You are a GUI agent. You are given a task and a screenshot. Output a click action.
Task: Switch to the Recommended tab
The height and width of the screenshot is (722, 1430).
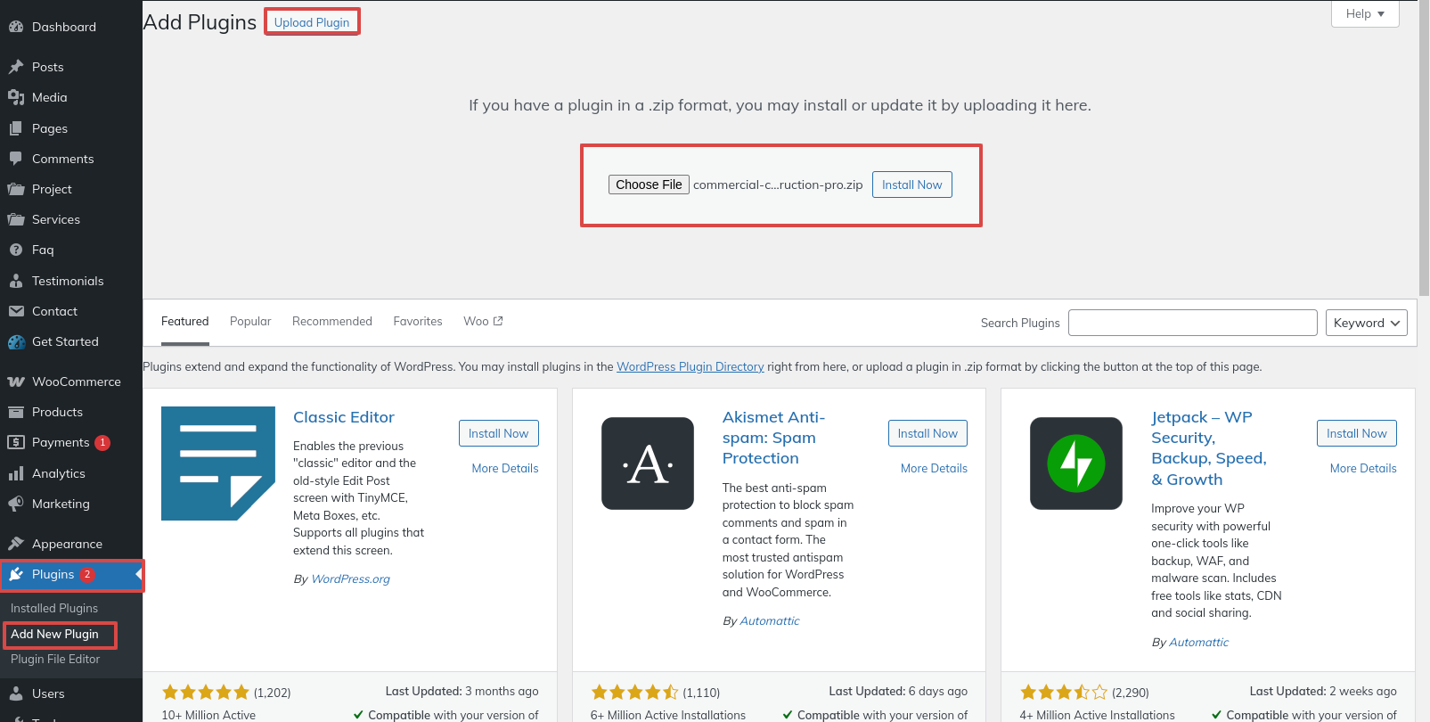pos(332,322)
